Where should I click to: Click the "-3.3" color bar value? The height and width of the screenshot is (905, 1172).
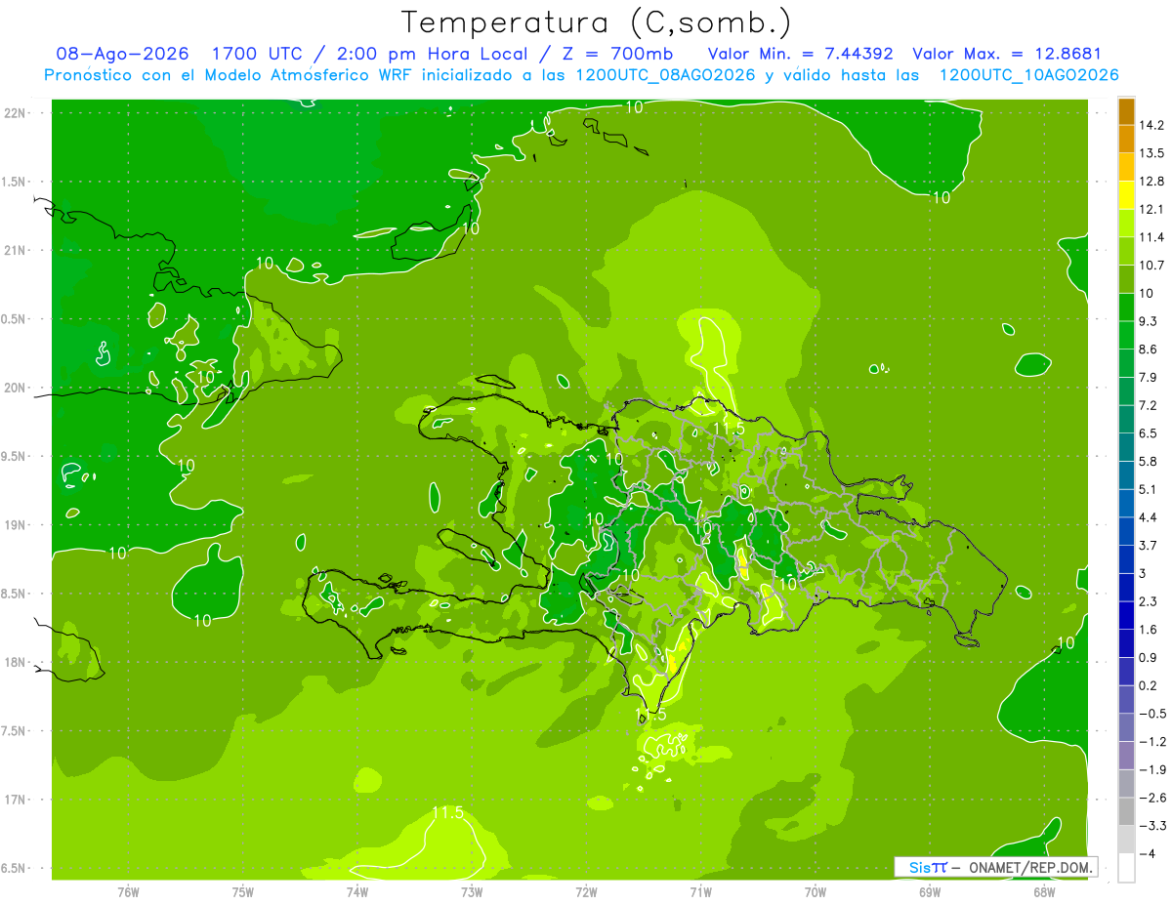(x=1151, y=826)
